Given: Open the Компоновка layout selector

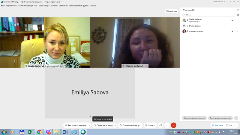Looking at the screenshot, I should point(171,11).
